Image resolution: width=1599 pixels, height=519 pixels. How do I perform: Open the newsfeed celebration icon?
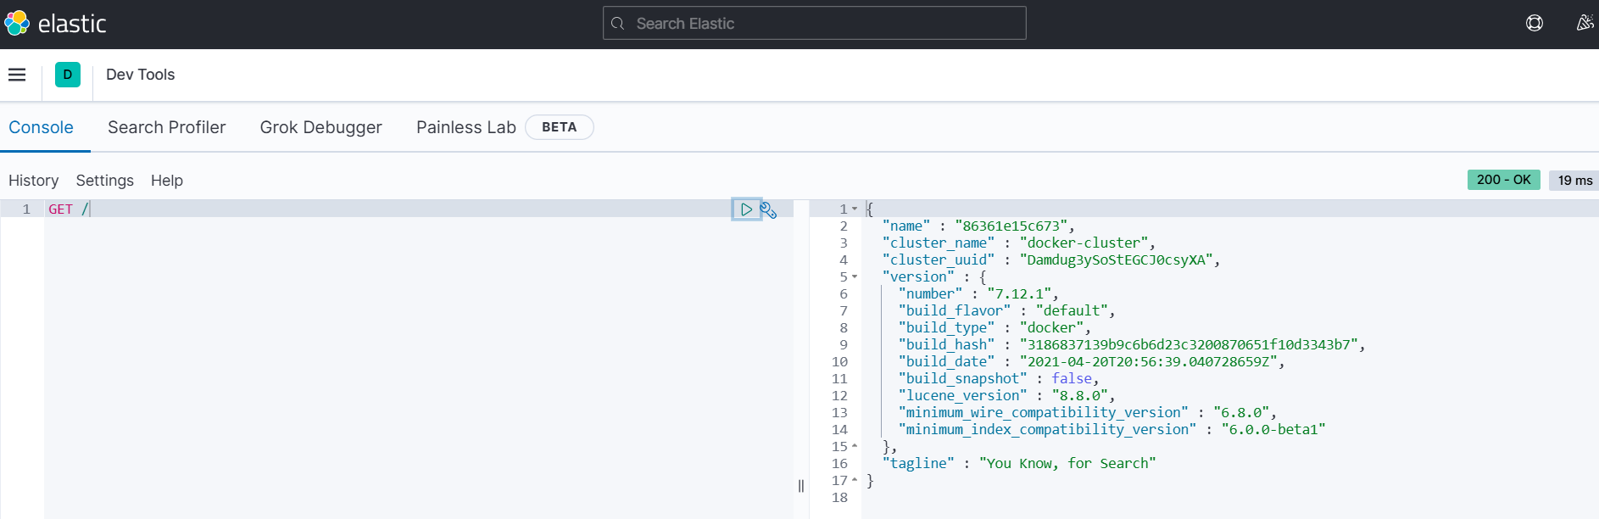click(x=1585, y=24)
